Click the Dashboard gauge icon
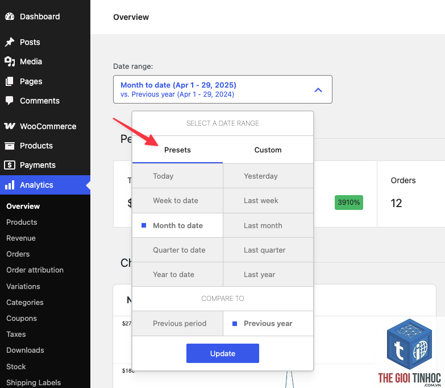The width and height of the screenshot is (445, 388). click(9, 16)
